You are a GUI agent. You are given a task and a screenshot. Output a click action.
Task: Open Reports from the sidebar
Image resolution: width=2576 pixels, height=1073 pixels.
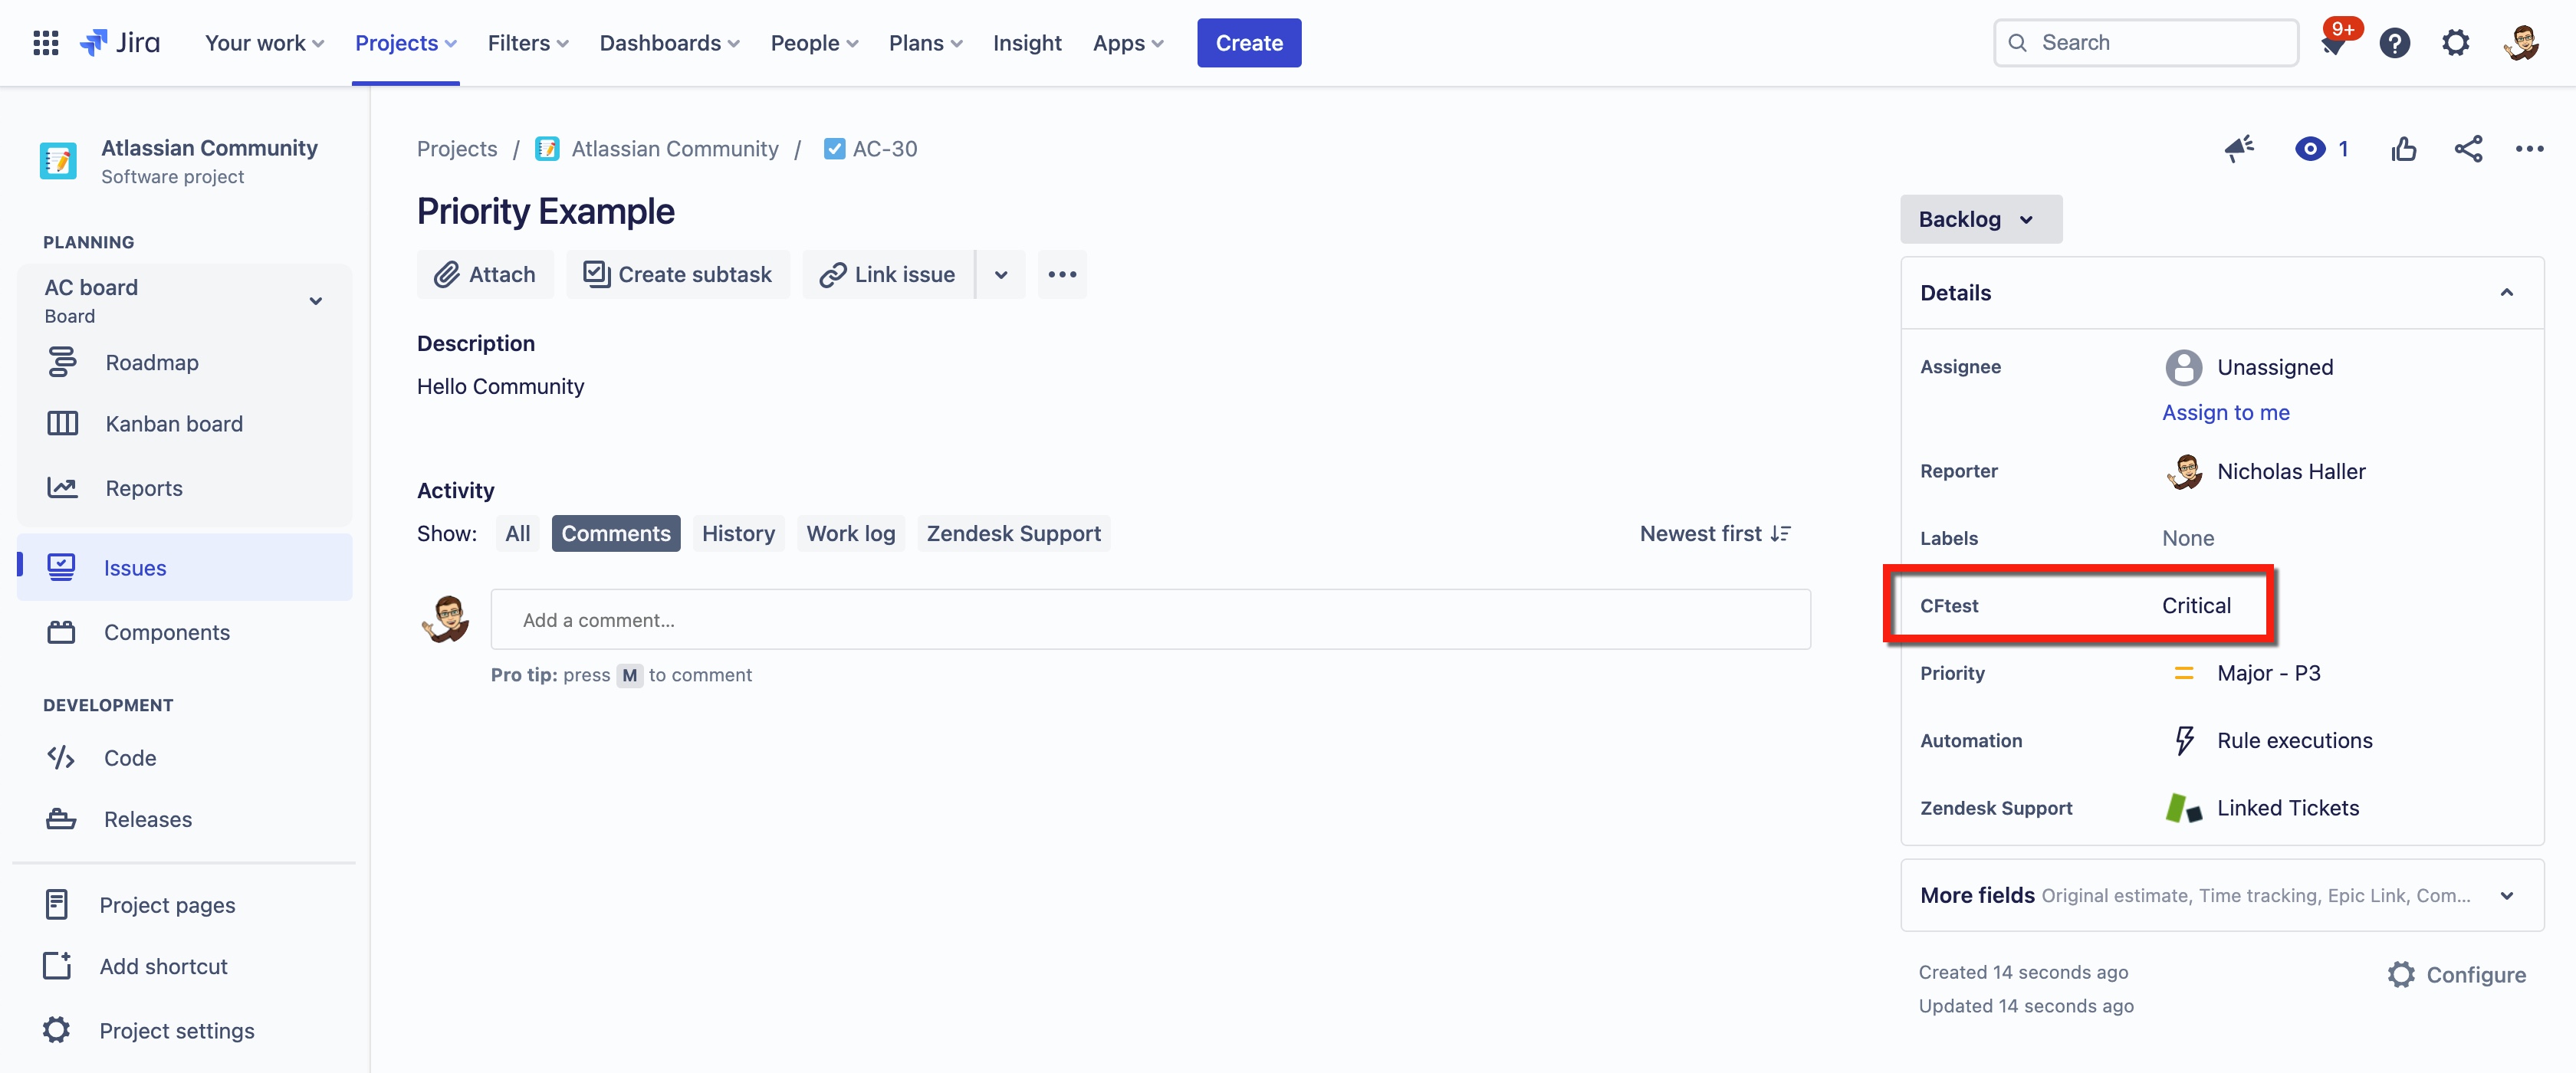pos(143,488)
